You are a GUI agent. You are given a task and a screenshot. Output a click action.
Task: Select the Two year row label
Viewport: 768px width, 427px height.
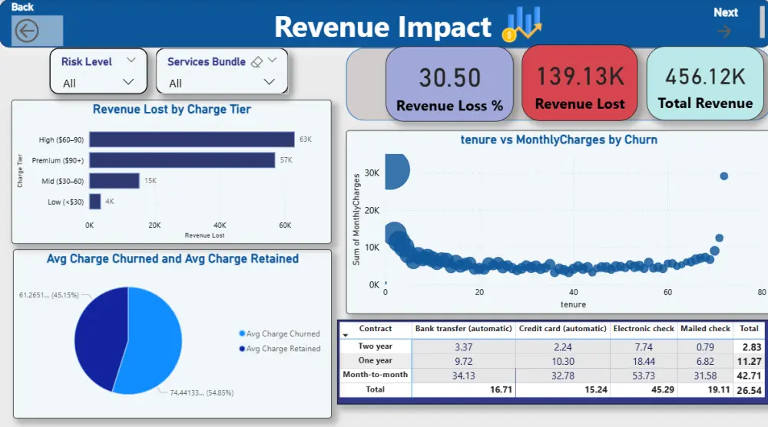coord(376,347)
